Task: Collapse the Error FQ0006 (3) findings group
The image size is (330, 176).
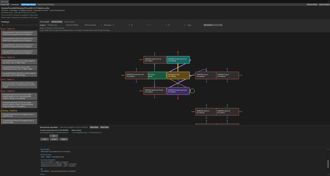Action: point(8,57)
